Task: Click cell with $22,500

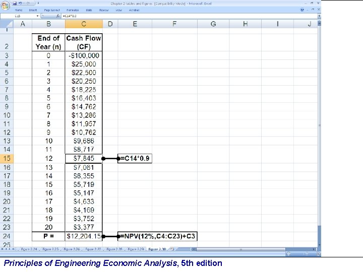Action: [84, 73]
